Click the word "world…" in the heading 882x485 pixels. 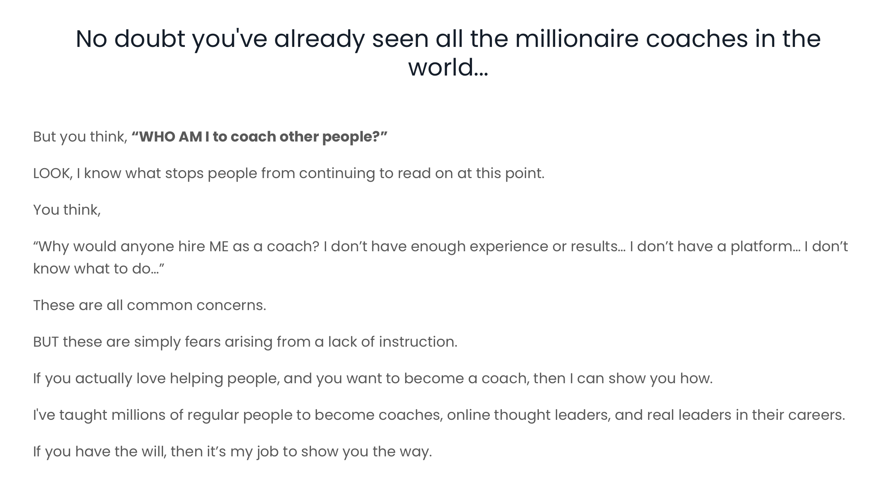click(448, 67)
